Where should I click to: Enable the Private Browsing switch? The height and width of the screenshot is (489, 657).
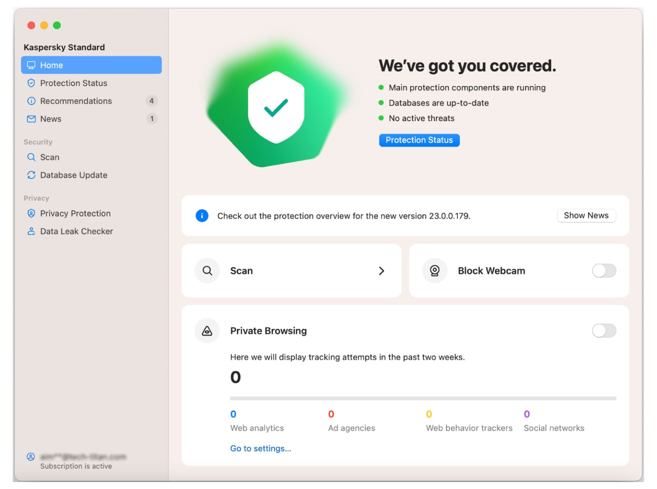coord(604,331)
